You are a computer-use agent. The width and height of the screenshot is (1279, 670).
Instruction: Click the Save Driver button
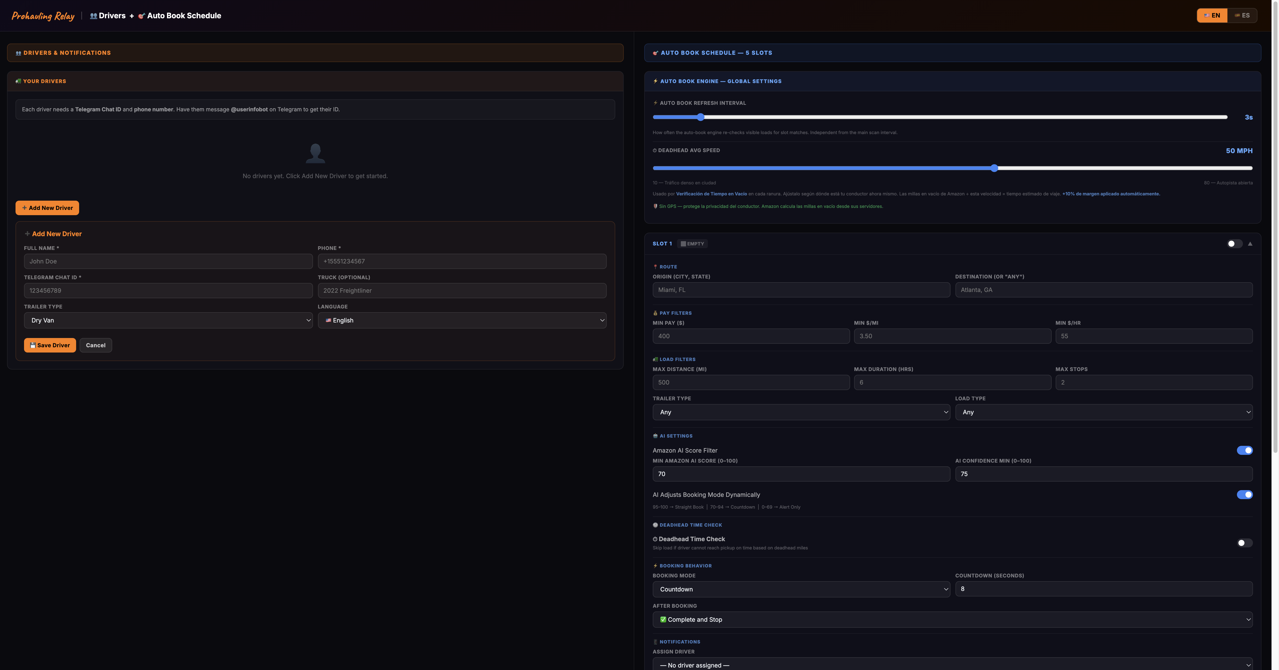[50, 345]
